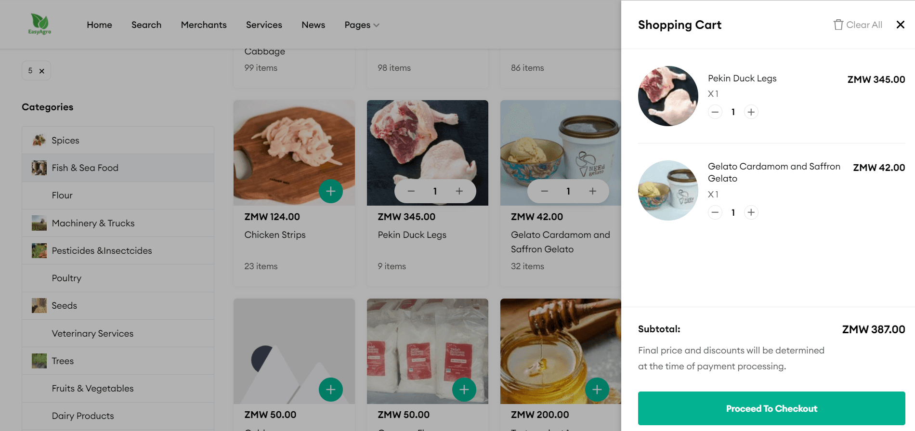915x431 pixels.
Task: Click the plus on Pekin Duck Legs product card
Action: coord(459,191)
